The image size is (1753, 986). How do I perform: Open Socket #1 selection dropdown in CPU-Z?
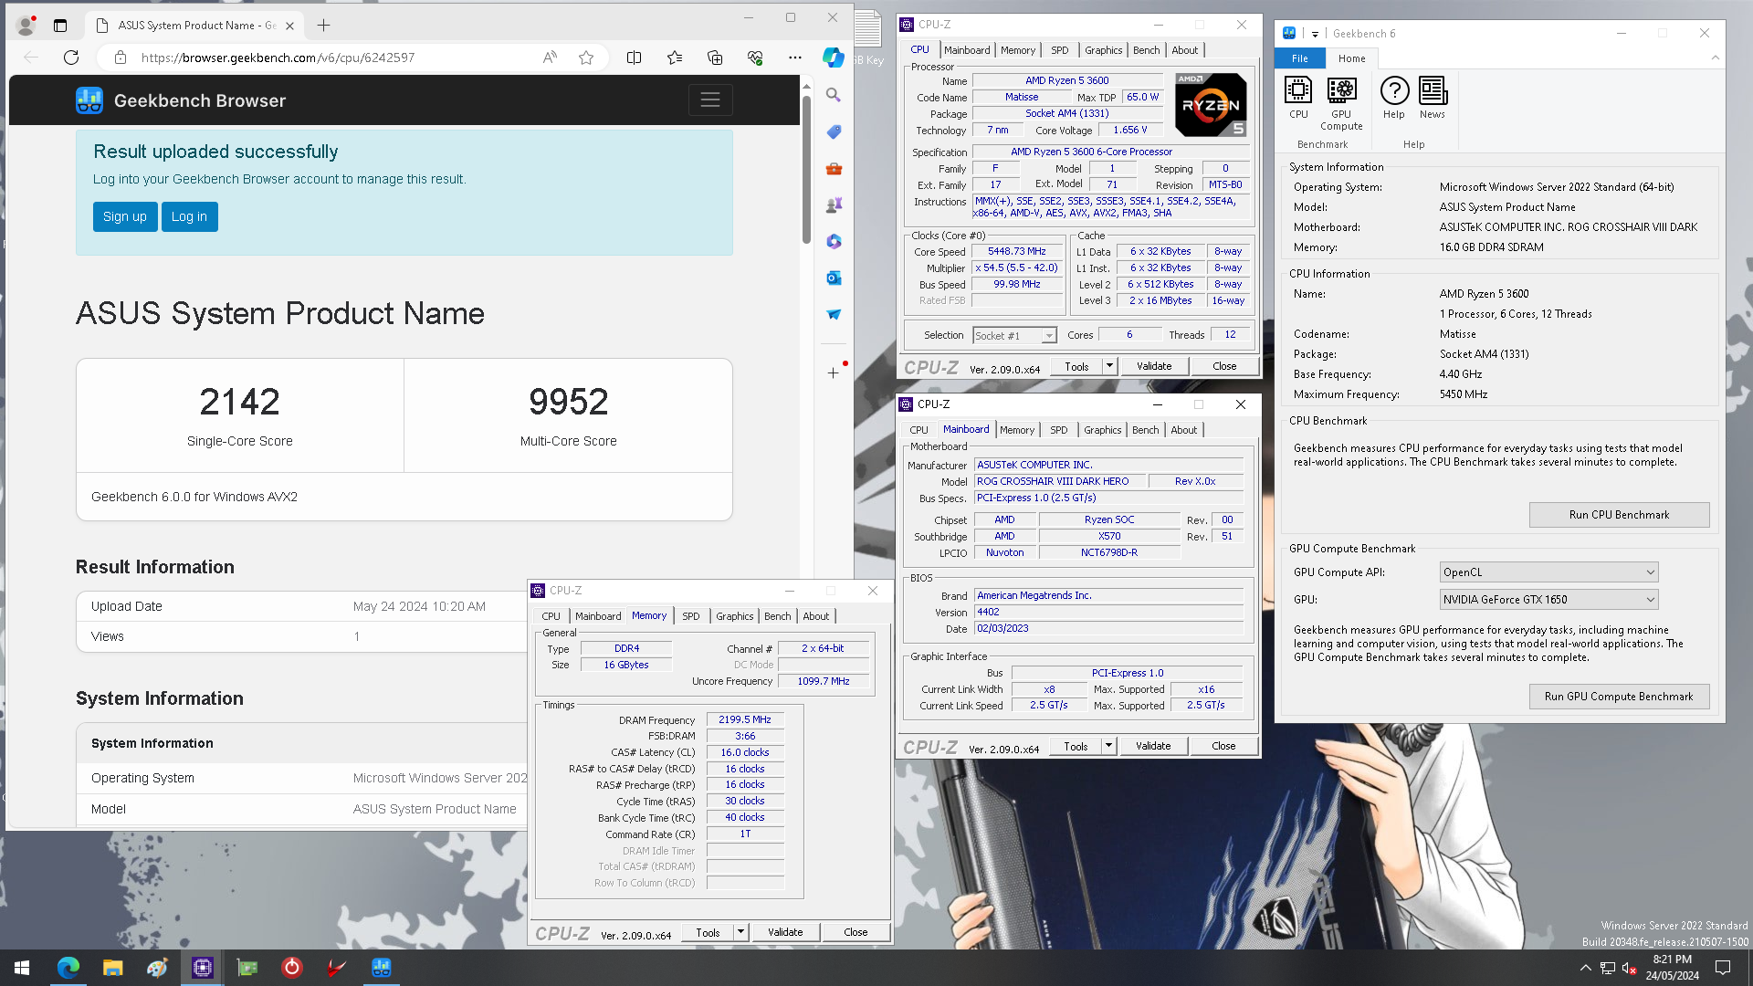tap(1014, 336)
